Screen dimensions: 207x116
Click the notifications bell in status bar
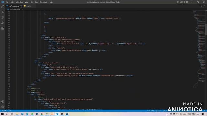click(204, 111)
